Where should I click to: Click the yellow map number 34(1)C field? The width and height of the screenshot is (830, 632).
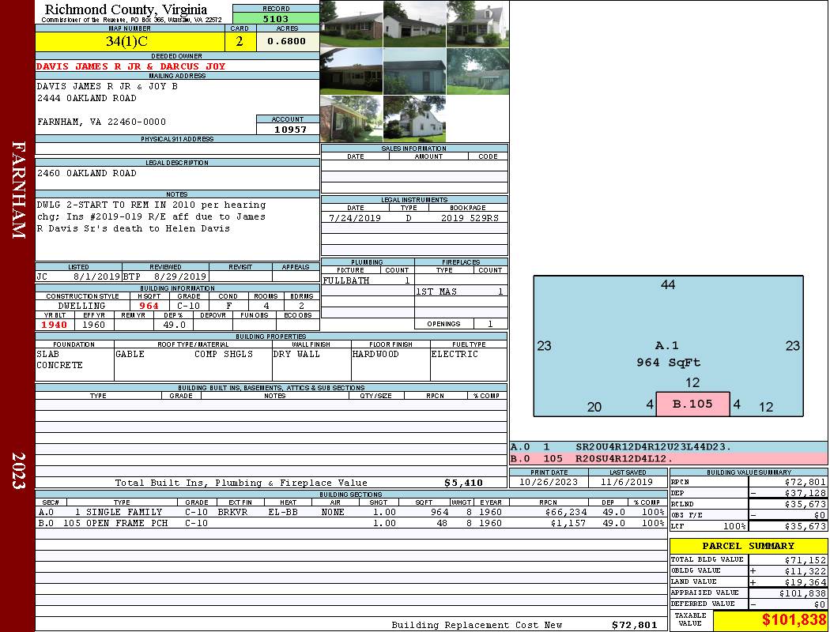click(x=127, y=42)
